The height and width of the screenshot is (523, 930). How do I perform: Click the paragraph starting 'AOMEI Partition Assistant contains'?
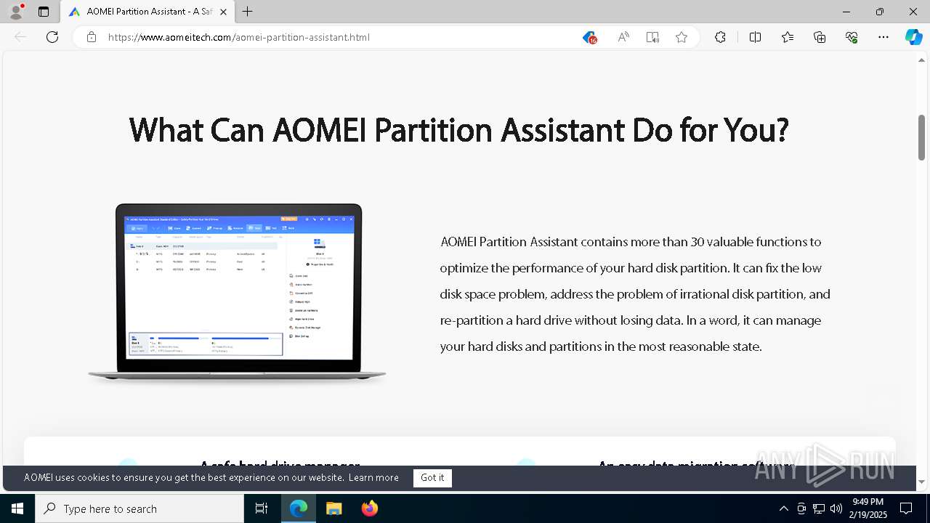coord(635,294)
